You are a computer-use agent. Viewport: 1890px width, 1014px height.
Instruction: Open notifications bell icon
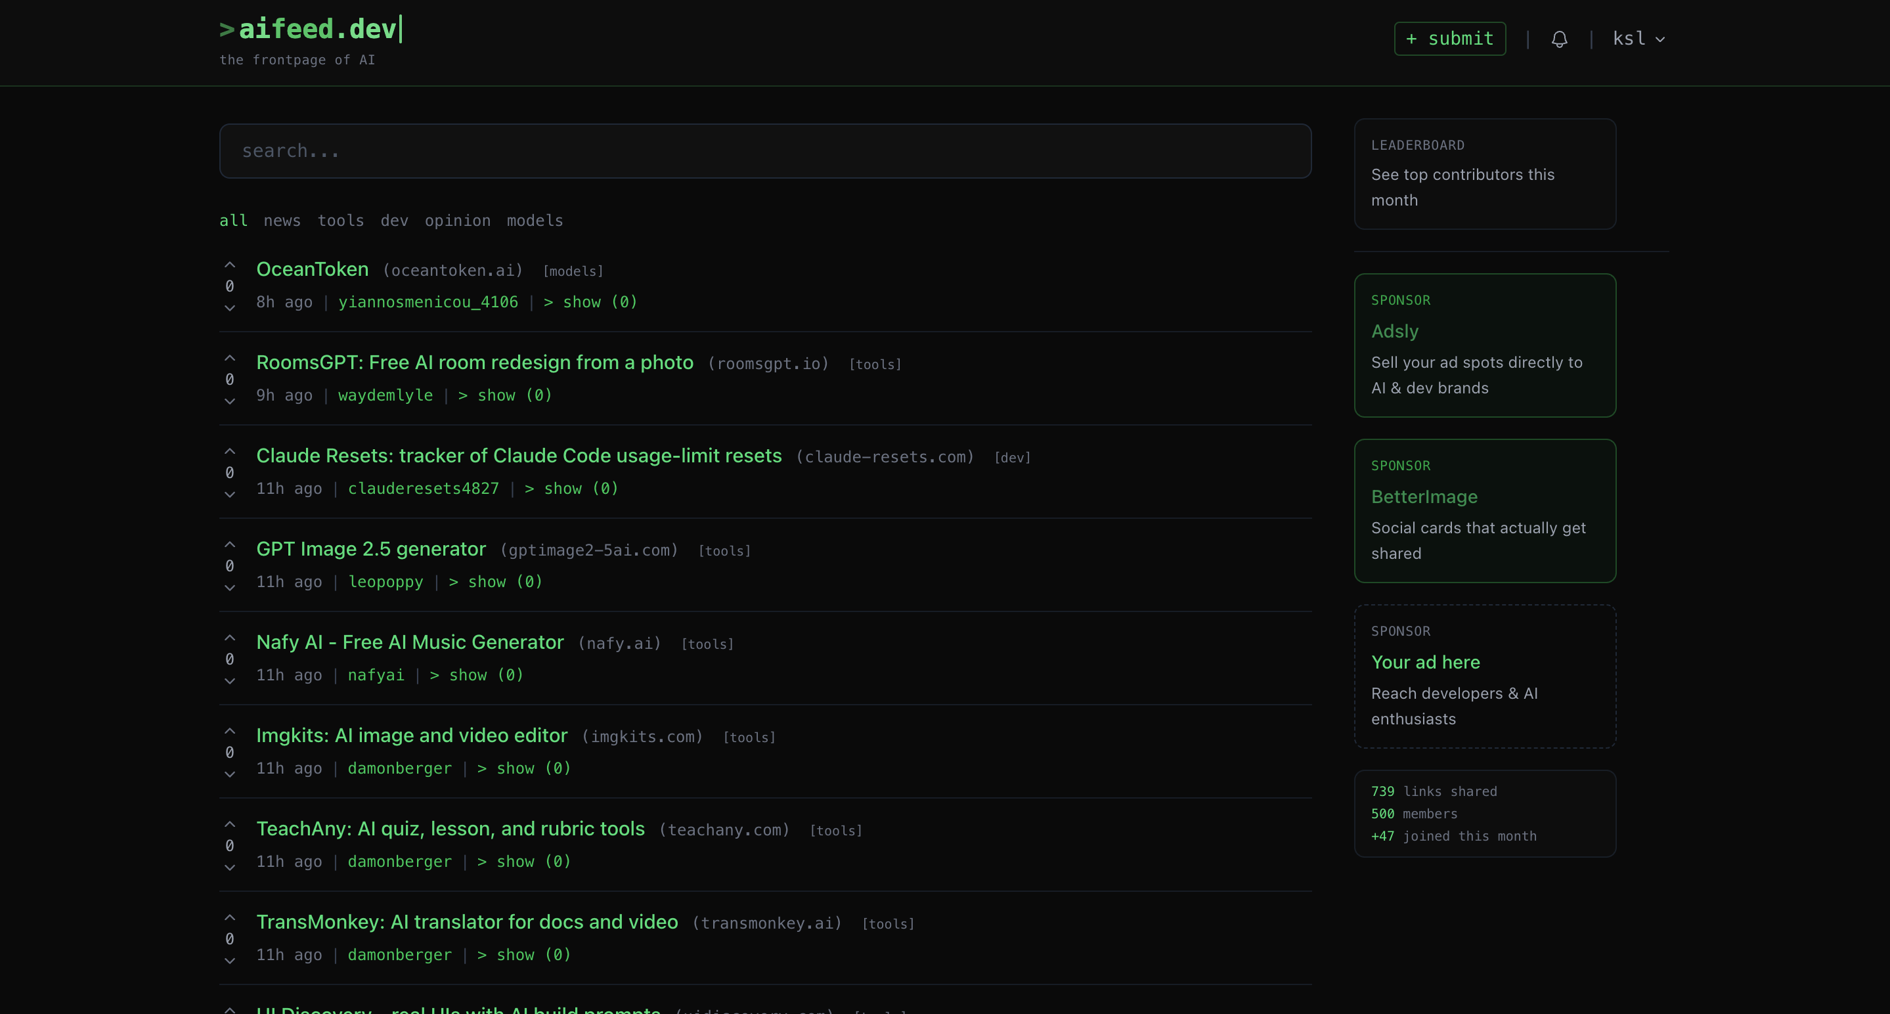tap(1559, 39)
